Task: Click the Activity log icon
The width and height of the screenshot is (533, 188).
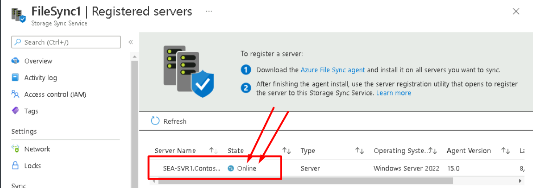Action: [15, 78]
